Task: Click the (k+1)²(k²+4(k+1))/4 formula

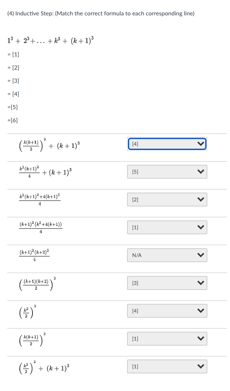Action: [40, 227]
